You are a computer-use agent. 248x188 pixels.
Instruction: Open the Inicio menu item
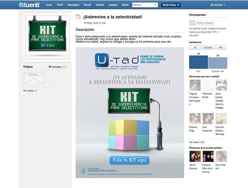click(49, 5)
